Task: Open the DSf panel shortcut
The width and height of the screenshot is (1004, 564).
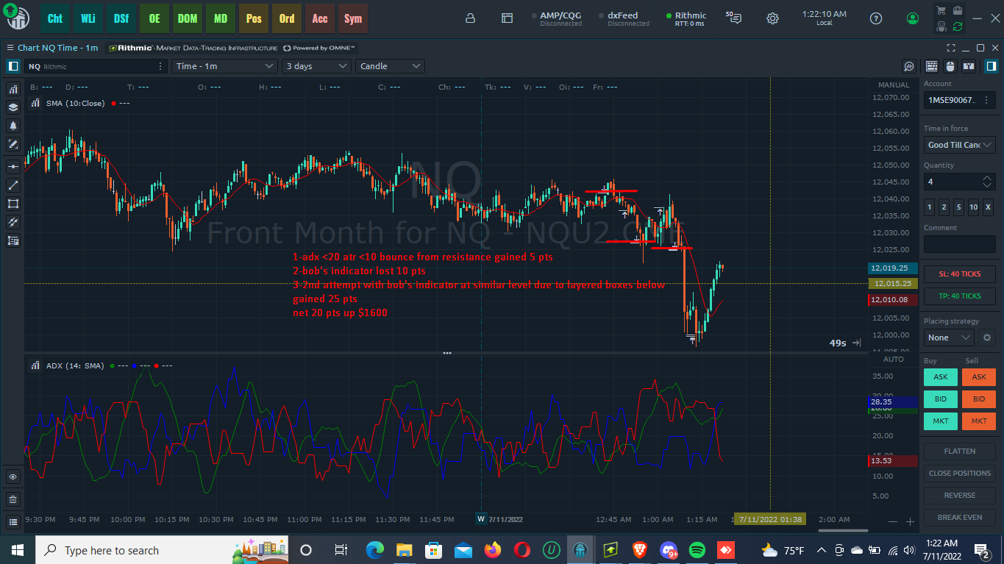Action: (121, 18)
